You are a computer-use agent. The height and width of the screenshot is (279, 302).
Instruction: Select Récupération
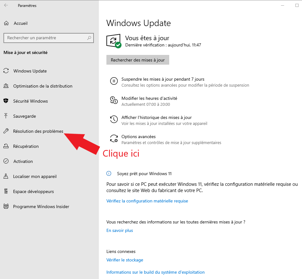click(x=26, y=146)
